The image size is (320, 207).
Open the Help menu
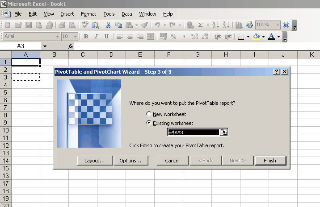168,14
